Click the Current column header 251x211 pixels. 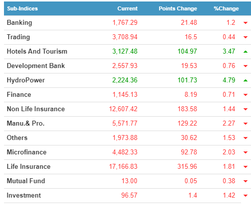tap(127, 8)
